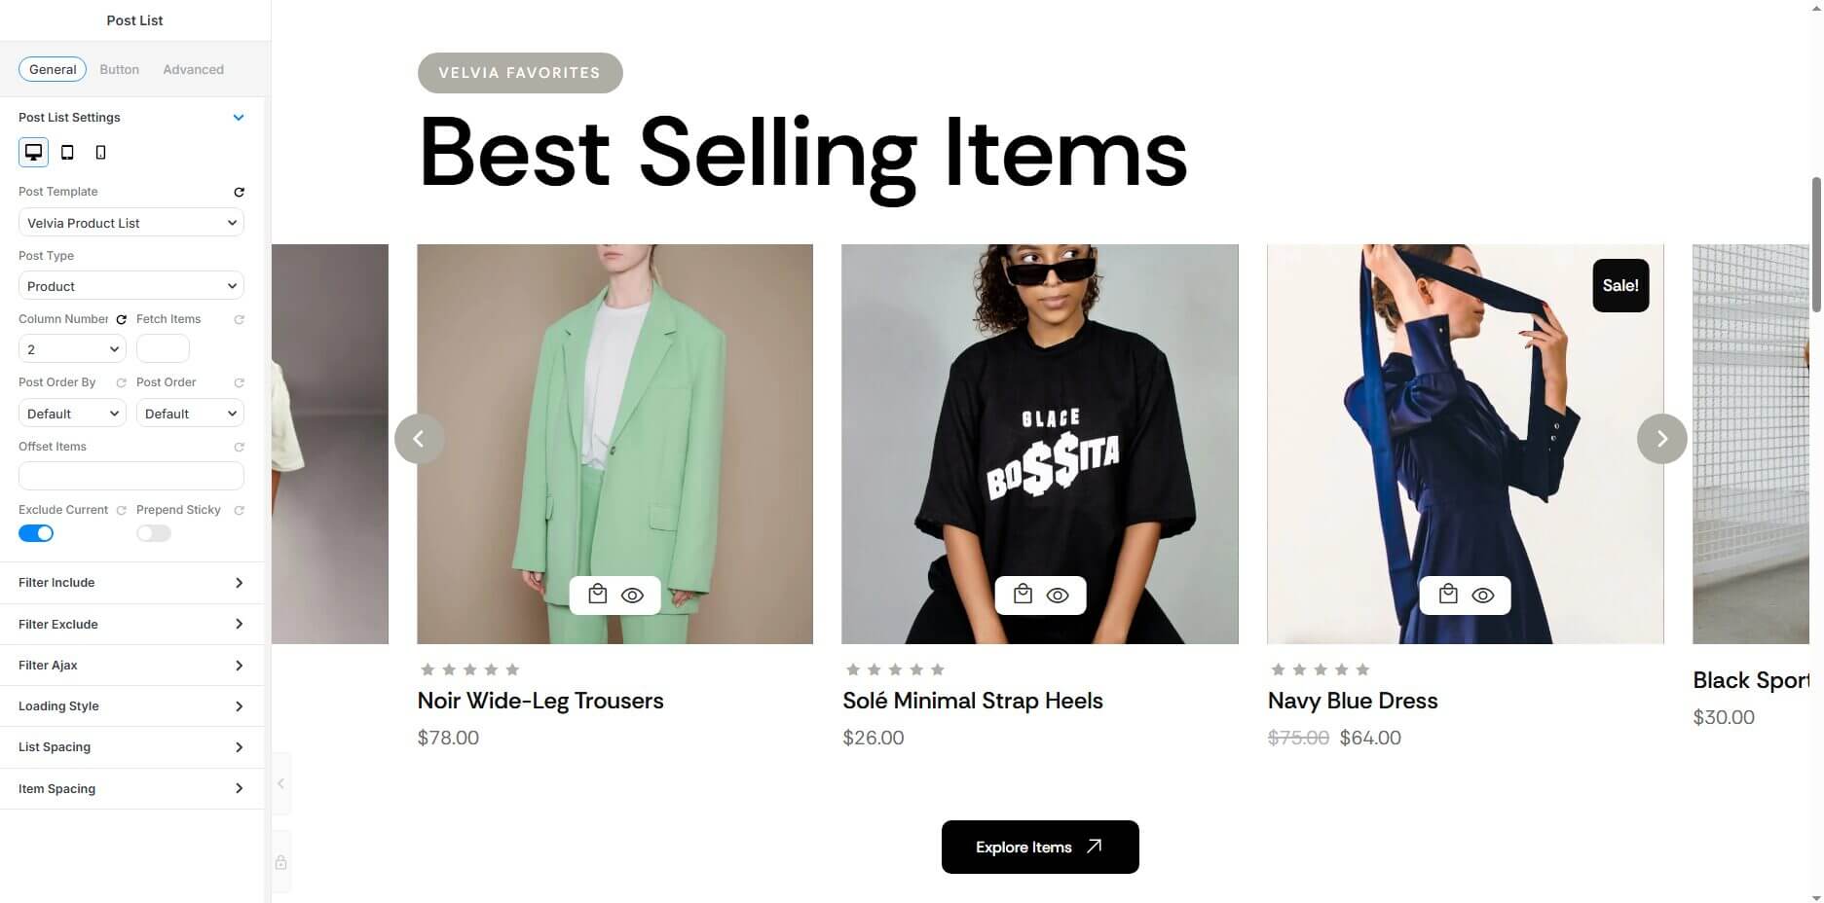The width and height of the screenshot is (1824, 903).
Task: Open the Post Type dropdown
Action: [x=131, y=286]
